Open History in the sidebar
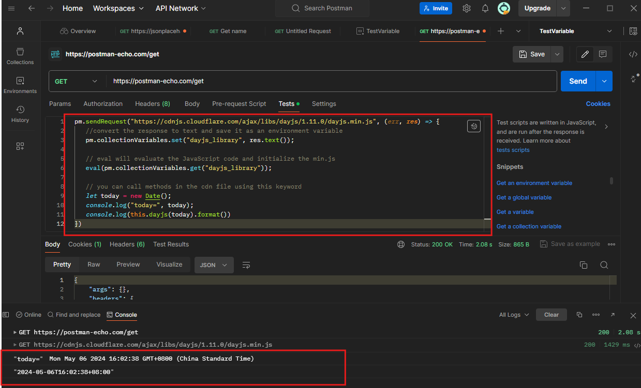 click(20, 114)
